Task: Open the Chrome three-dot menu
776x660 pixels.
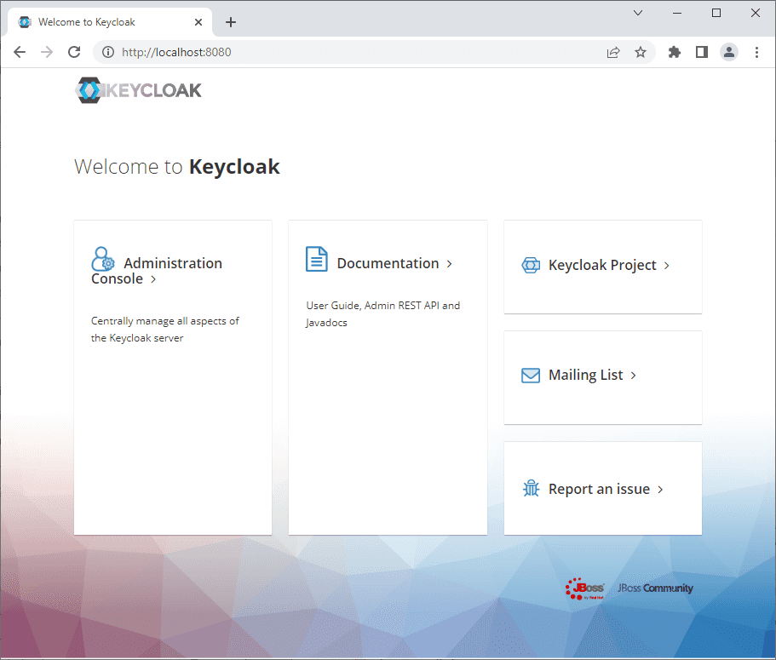Action: click(x=756, y=52)
